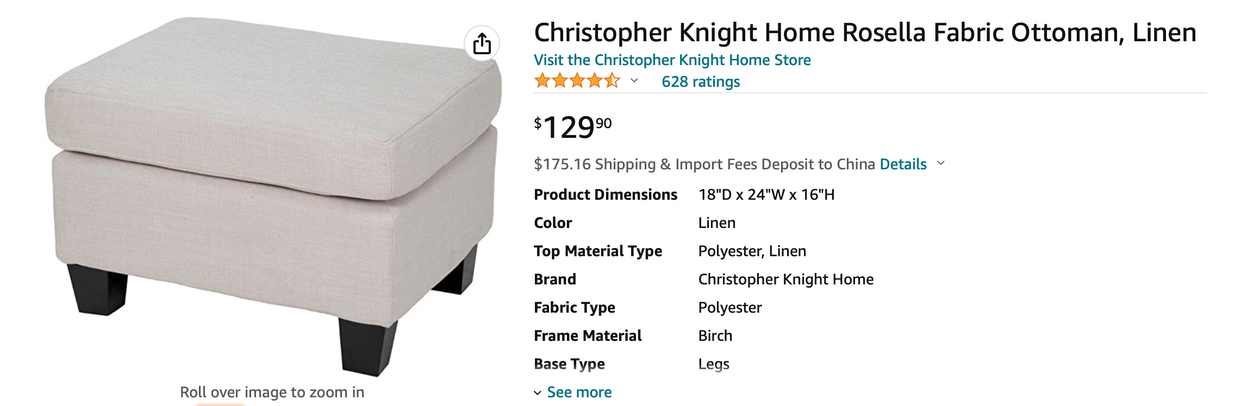This screenshot has width=1235, height=406.
Task: Visit the Christopher Knight Home Store
Action: pyautogui.click(x=672, y=60)
